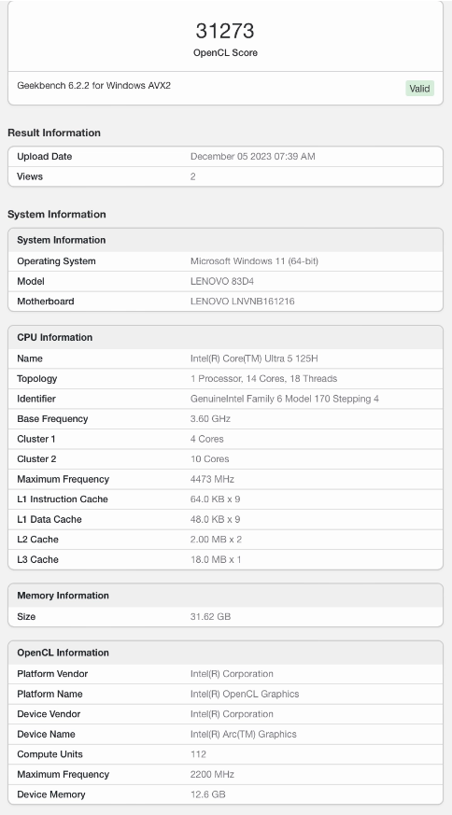Viewport: 452px width, 815px height.
Task: Click Geekbench 6.2.2 for Windows AVX2 text
Action: (93, 85)
